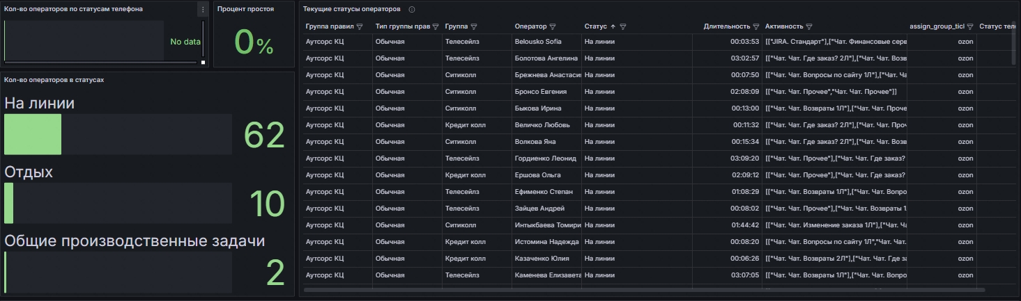Click Ситиколл group cell in Волкова Яна row
The width and height of the screenshot is (1021, 301).
click(477, 142)
